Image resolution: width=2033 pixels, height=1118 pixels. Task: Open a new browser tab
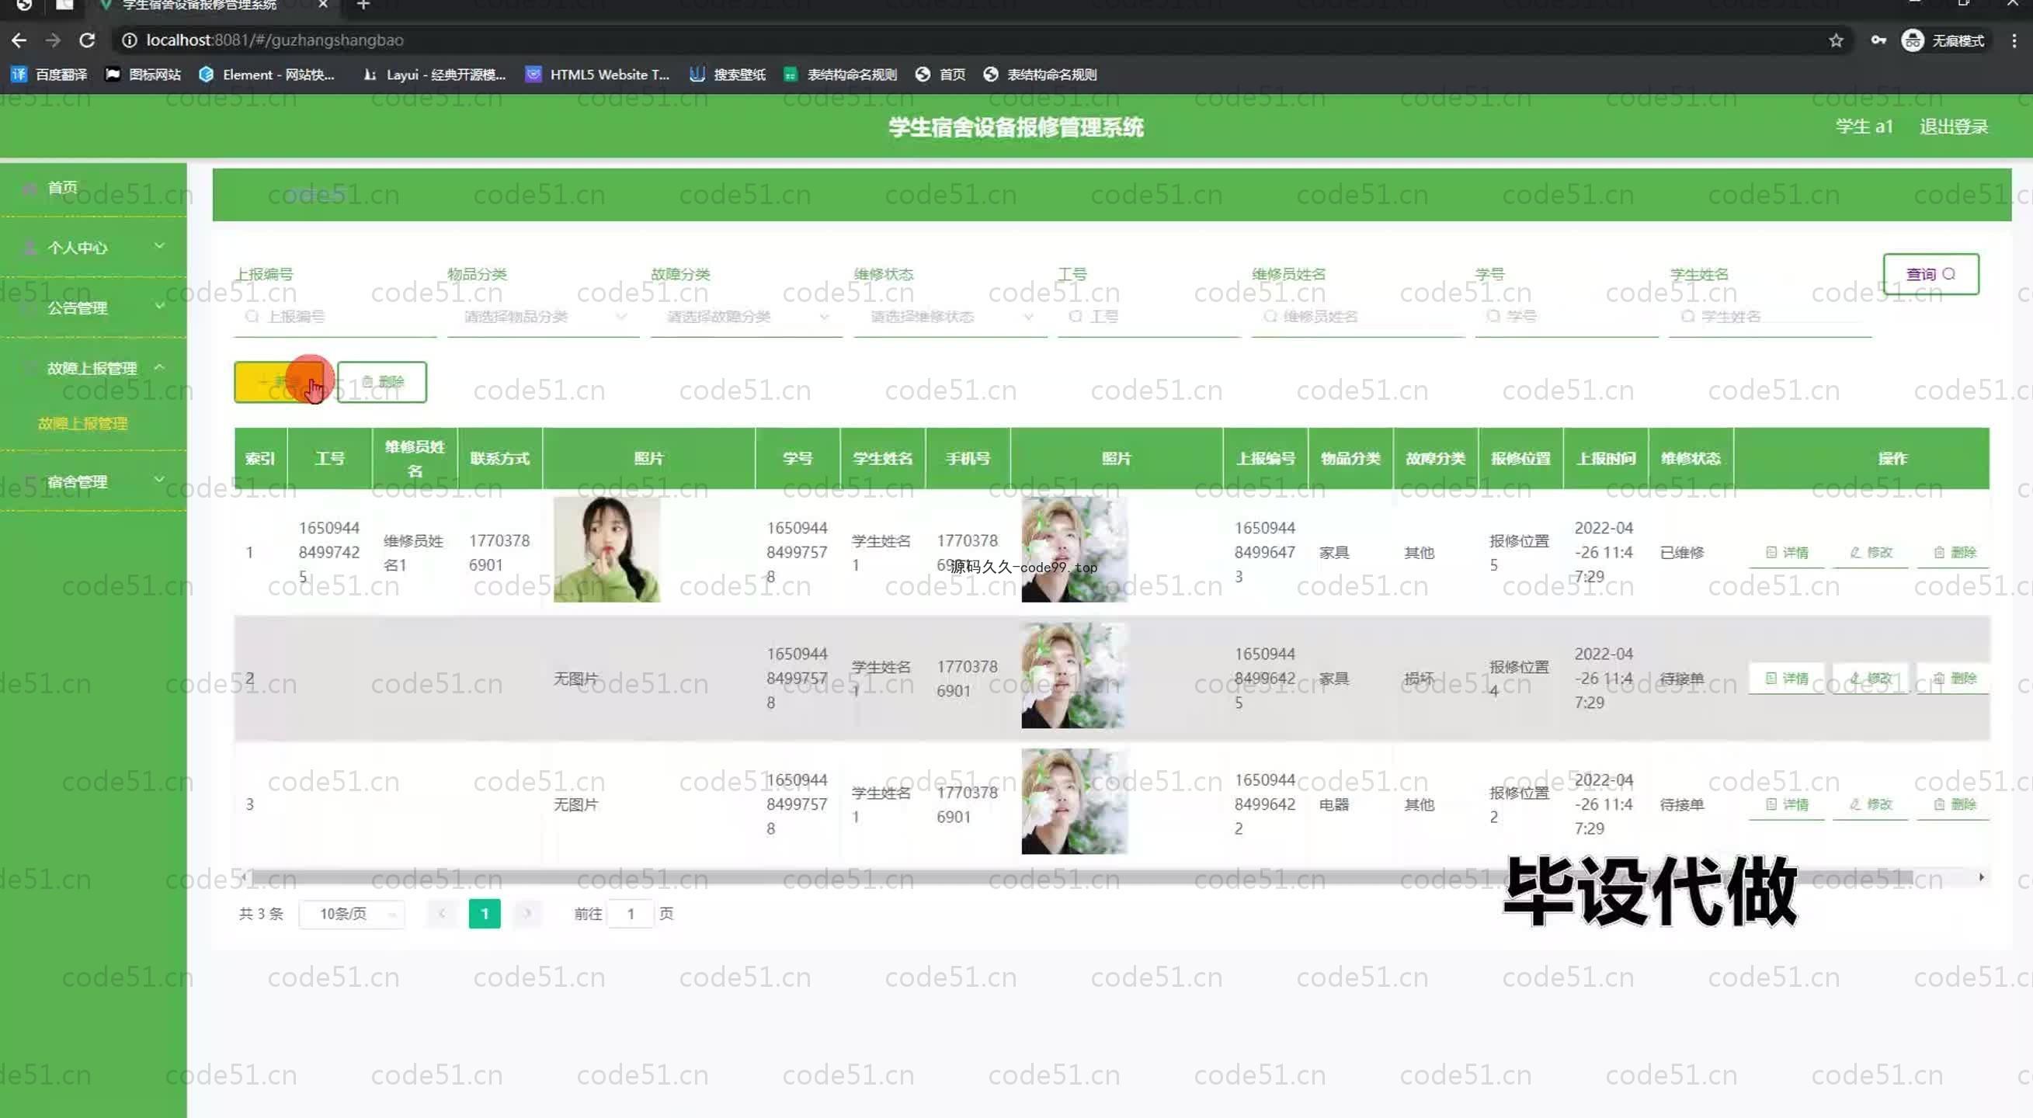[x=363, y=5]
